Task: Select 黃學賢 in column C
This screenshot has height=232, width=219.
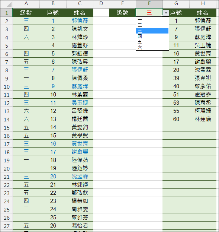Action: 80,136
